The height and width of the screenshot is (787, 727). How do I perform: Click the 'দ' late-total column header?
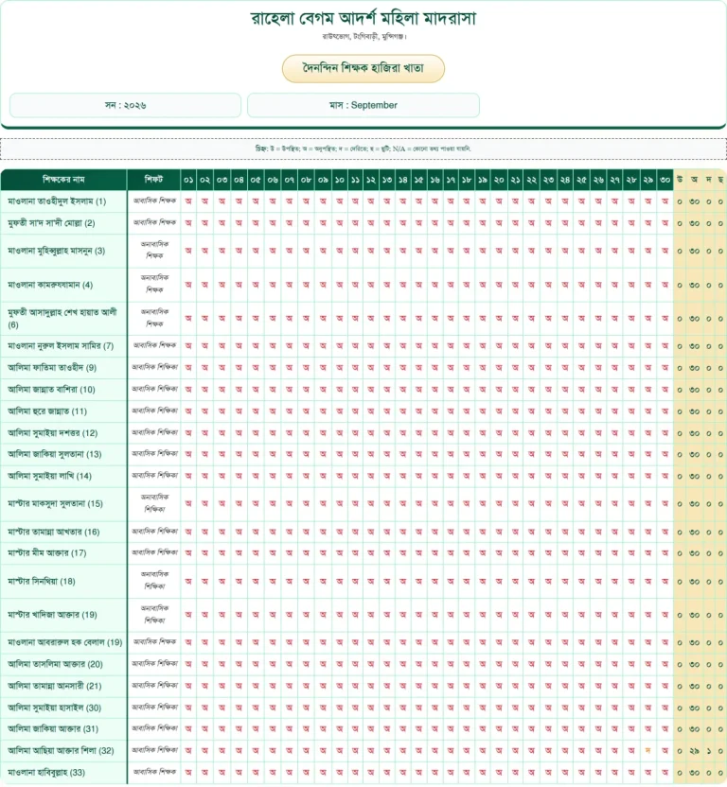tap(708, 179)
